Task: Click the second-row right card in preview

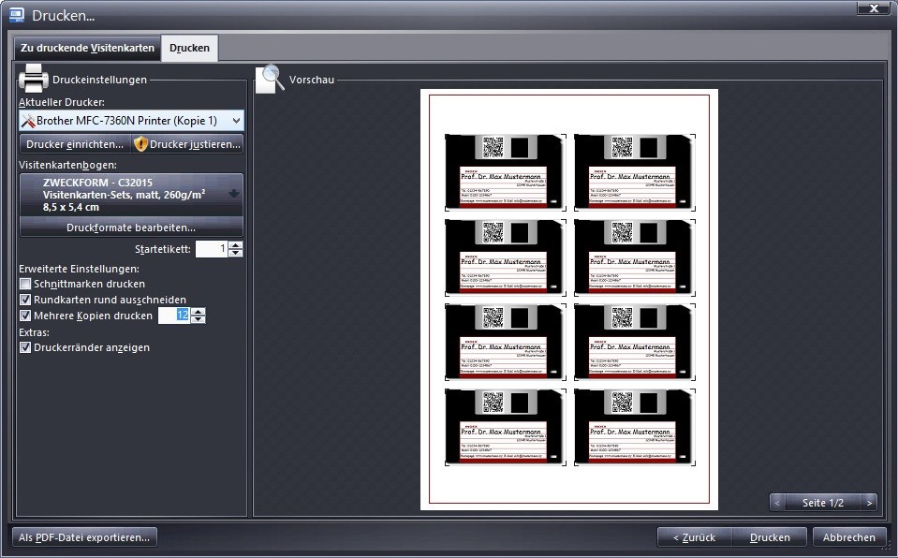Action: (635, 257)
